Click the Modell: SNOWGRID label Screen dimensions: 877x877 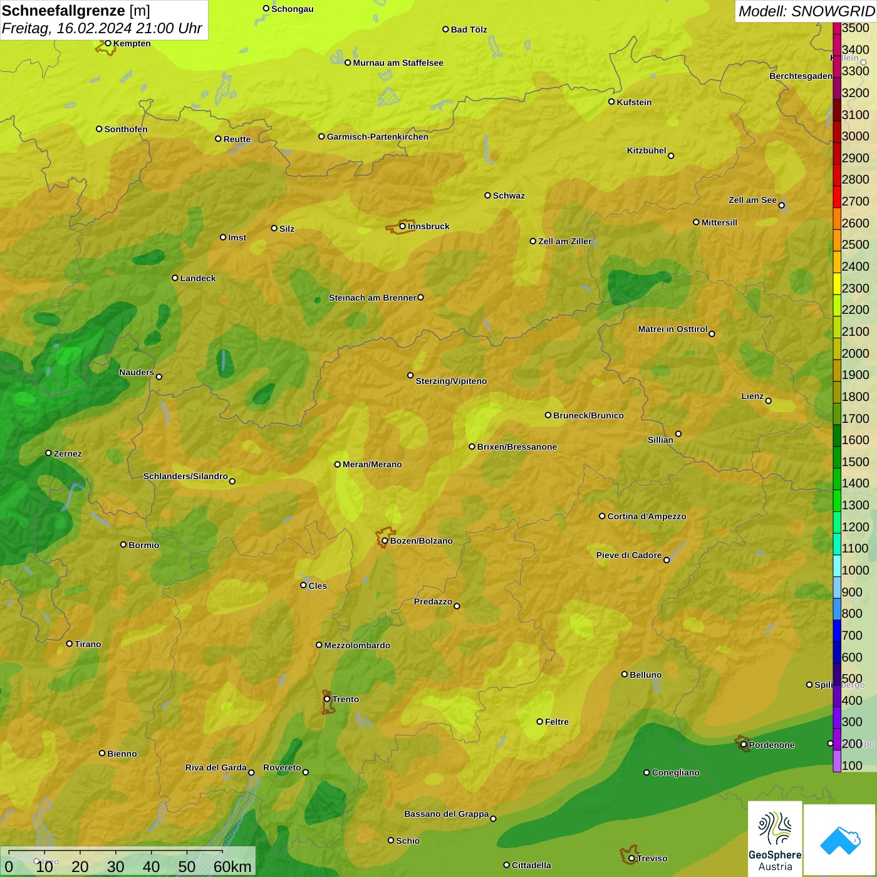click(806, 11)
